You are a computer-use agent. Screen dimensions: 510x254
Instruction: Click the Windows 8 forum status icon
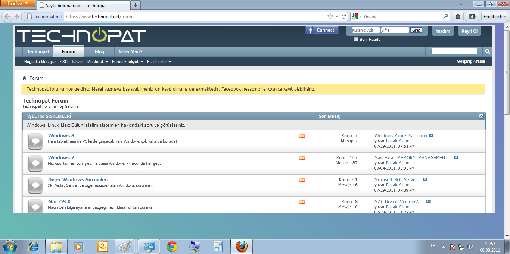coord(35,141)
